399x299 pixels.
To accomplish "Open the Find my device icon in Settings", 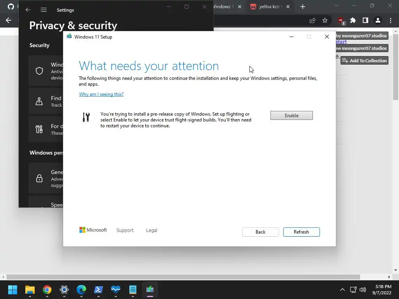I will click(x=39, y=101).
